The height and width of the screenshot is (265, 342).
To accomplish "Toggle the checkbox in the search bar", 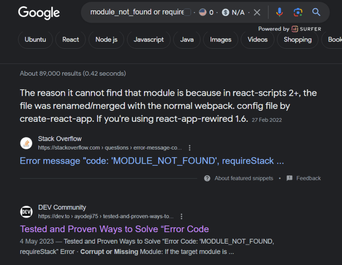I will (187, 12).
